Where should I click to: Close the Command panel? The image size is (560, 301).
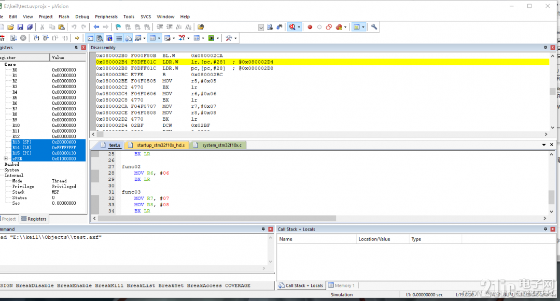[x=270, y=230]
